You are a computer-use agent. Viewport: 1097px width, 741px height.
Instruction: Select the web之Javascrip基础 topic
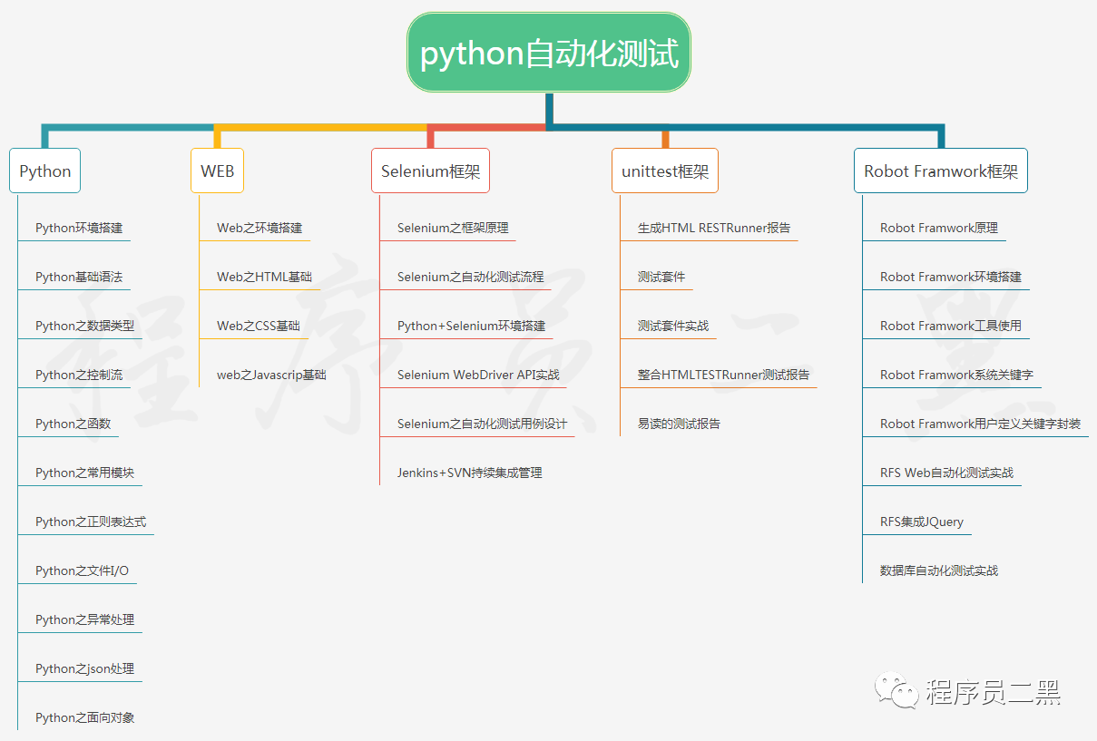point(271,375)
